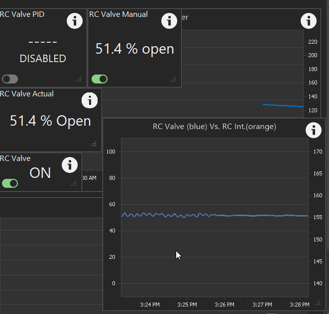
Task: Click the 3:26 PM time axis label
Action: pyautogui.click(x=224, y=305)
